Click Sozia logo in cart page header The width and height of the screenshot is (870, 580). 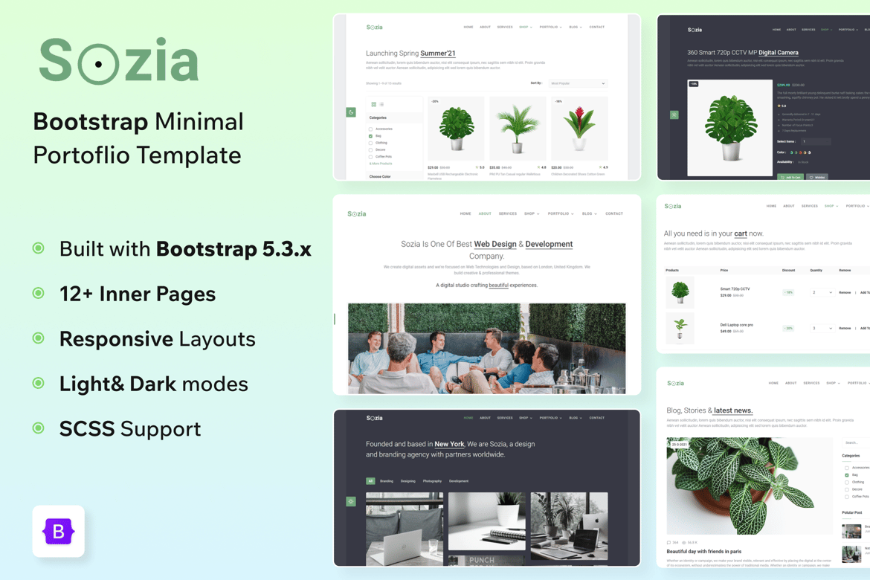(673, 206)
